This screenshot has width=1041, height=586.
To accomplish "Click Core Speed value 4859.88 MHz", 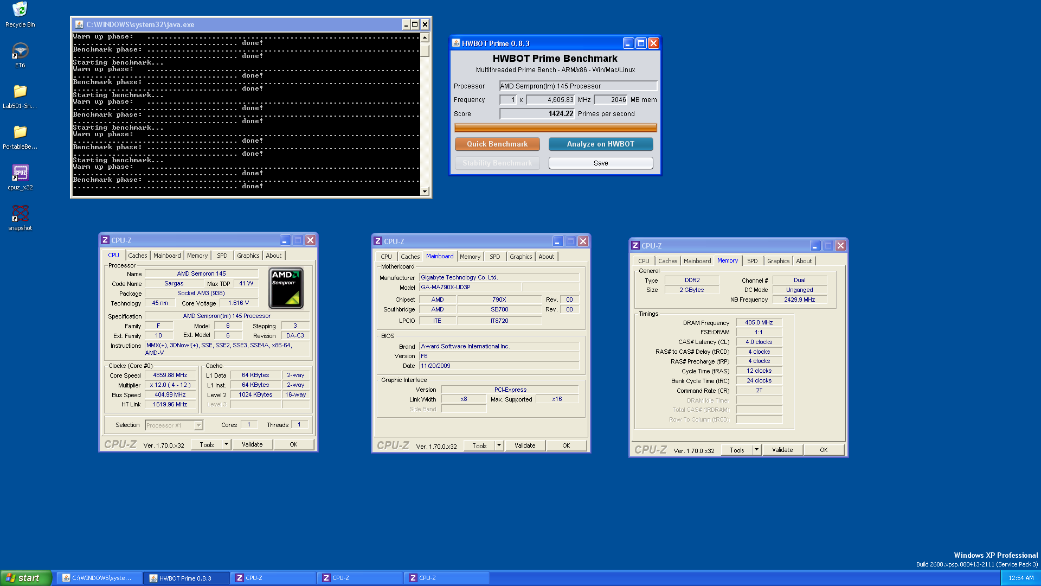I will click(x=170, y=375).
